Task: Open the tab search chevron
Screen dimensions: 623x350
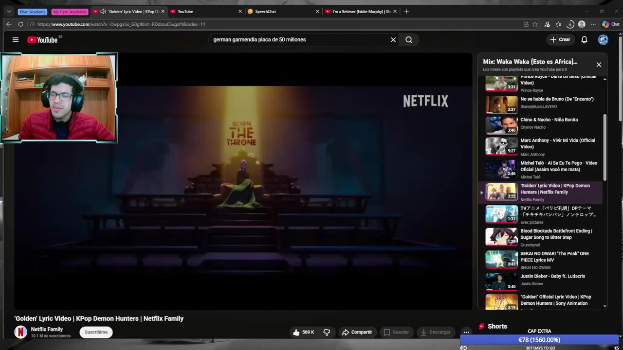Action: [x=9, y=11]
